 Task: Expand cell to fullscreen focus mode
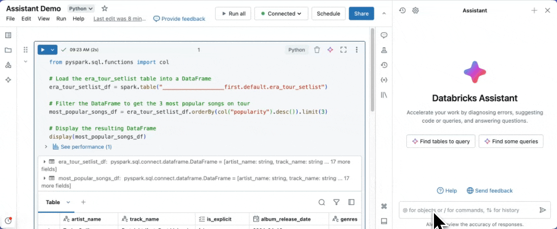pos(343,50)
